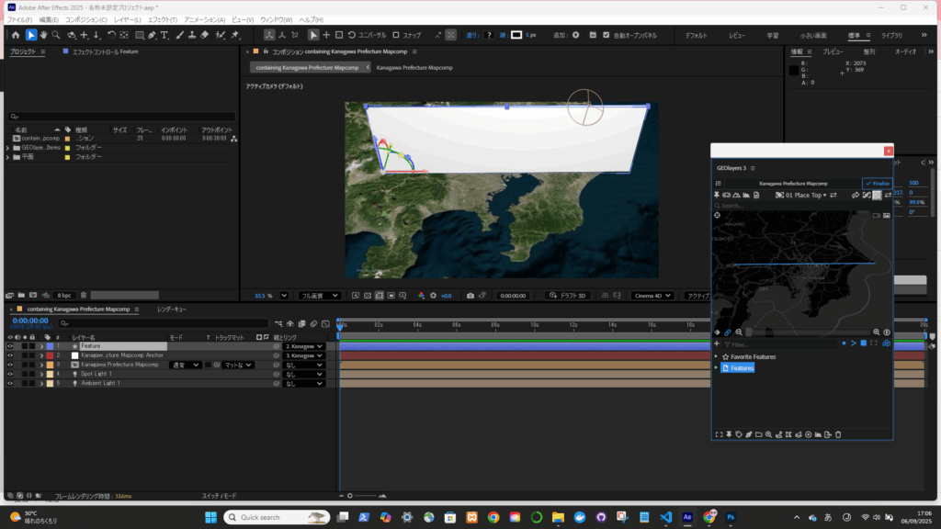Click the Home icon in toolbar
Screen dimensions: 941x529
(x=16, y=35)
